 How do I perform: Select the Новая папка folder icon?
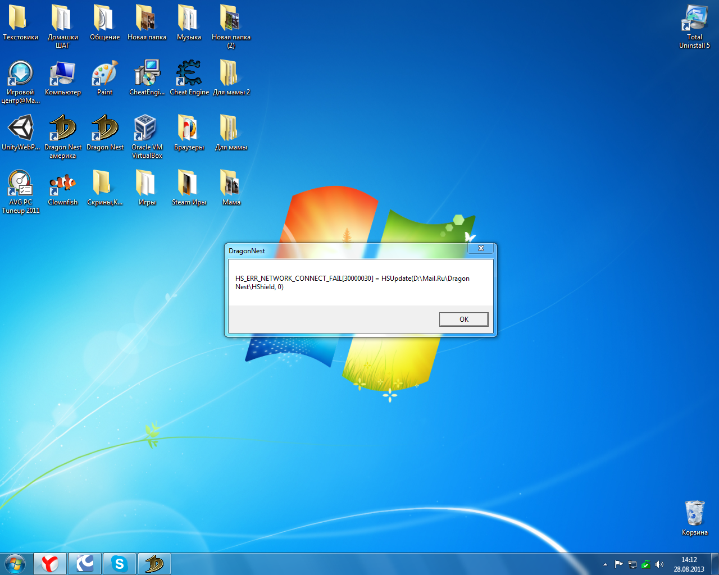[147, 22]
